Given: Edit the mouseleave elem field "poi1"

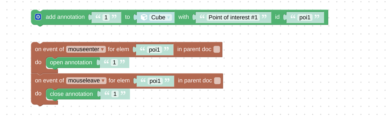Looking at the screenshot, I should [x=155, y=81].
